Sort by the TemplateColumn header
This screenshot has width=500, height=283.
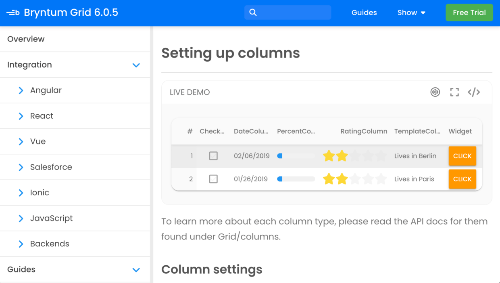[417, 131]
